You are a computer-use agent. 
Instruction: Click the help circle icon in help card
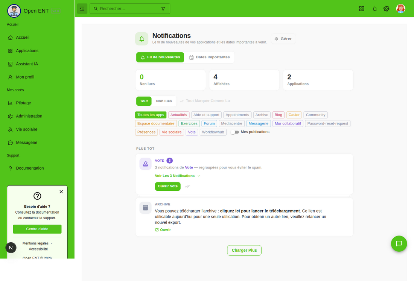click(37, 196)
